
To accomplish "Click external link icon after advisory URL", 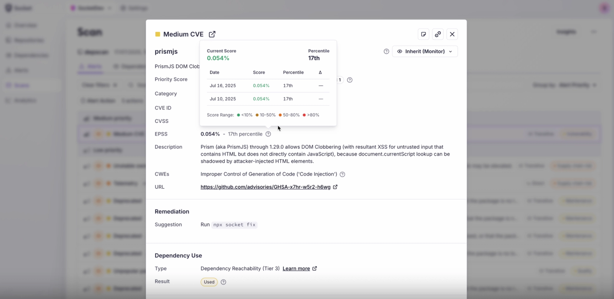I will click(335, 187).
